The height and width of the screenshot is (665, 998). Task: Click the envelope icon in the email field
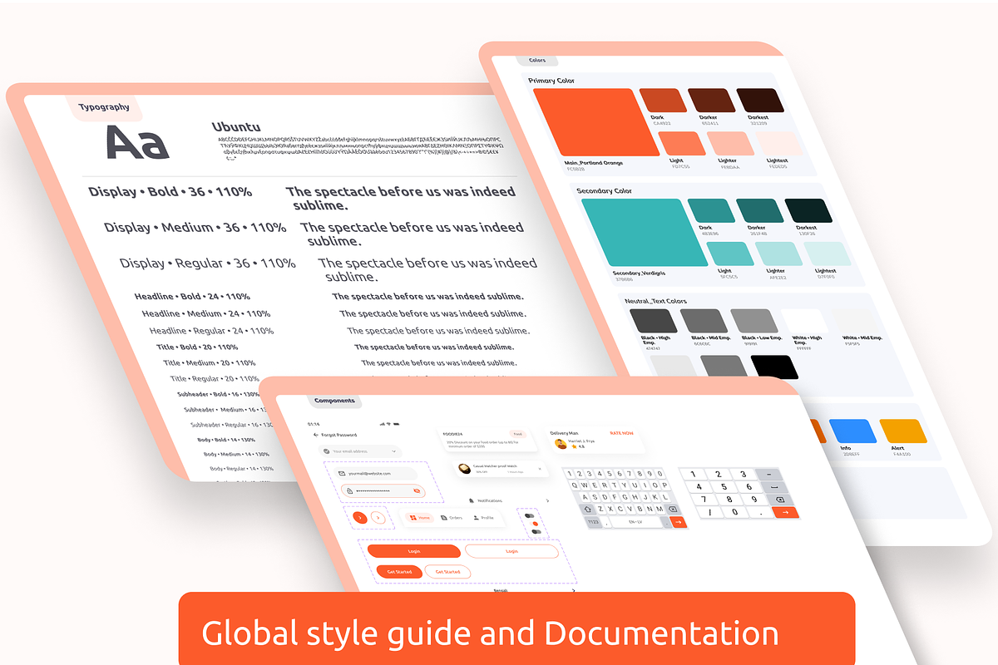tap(342, 473)
